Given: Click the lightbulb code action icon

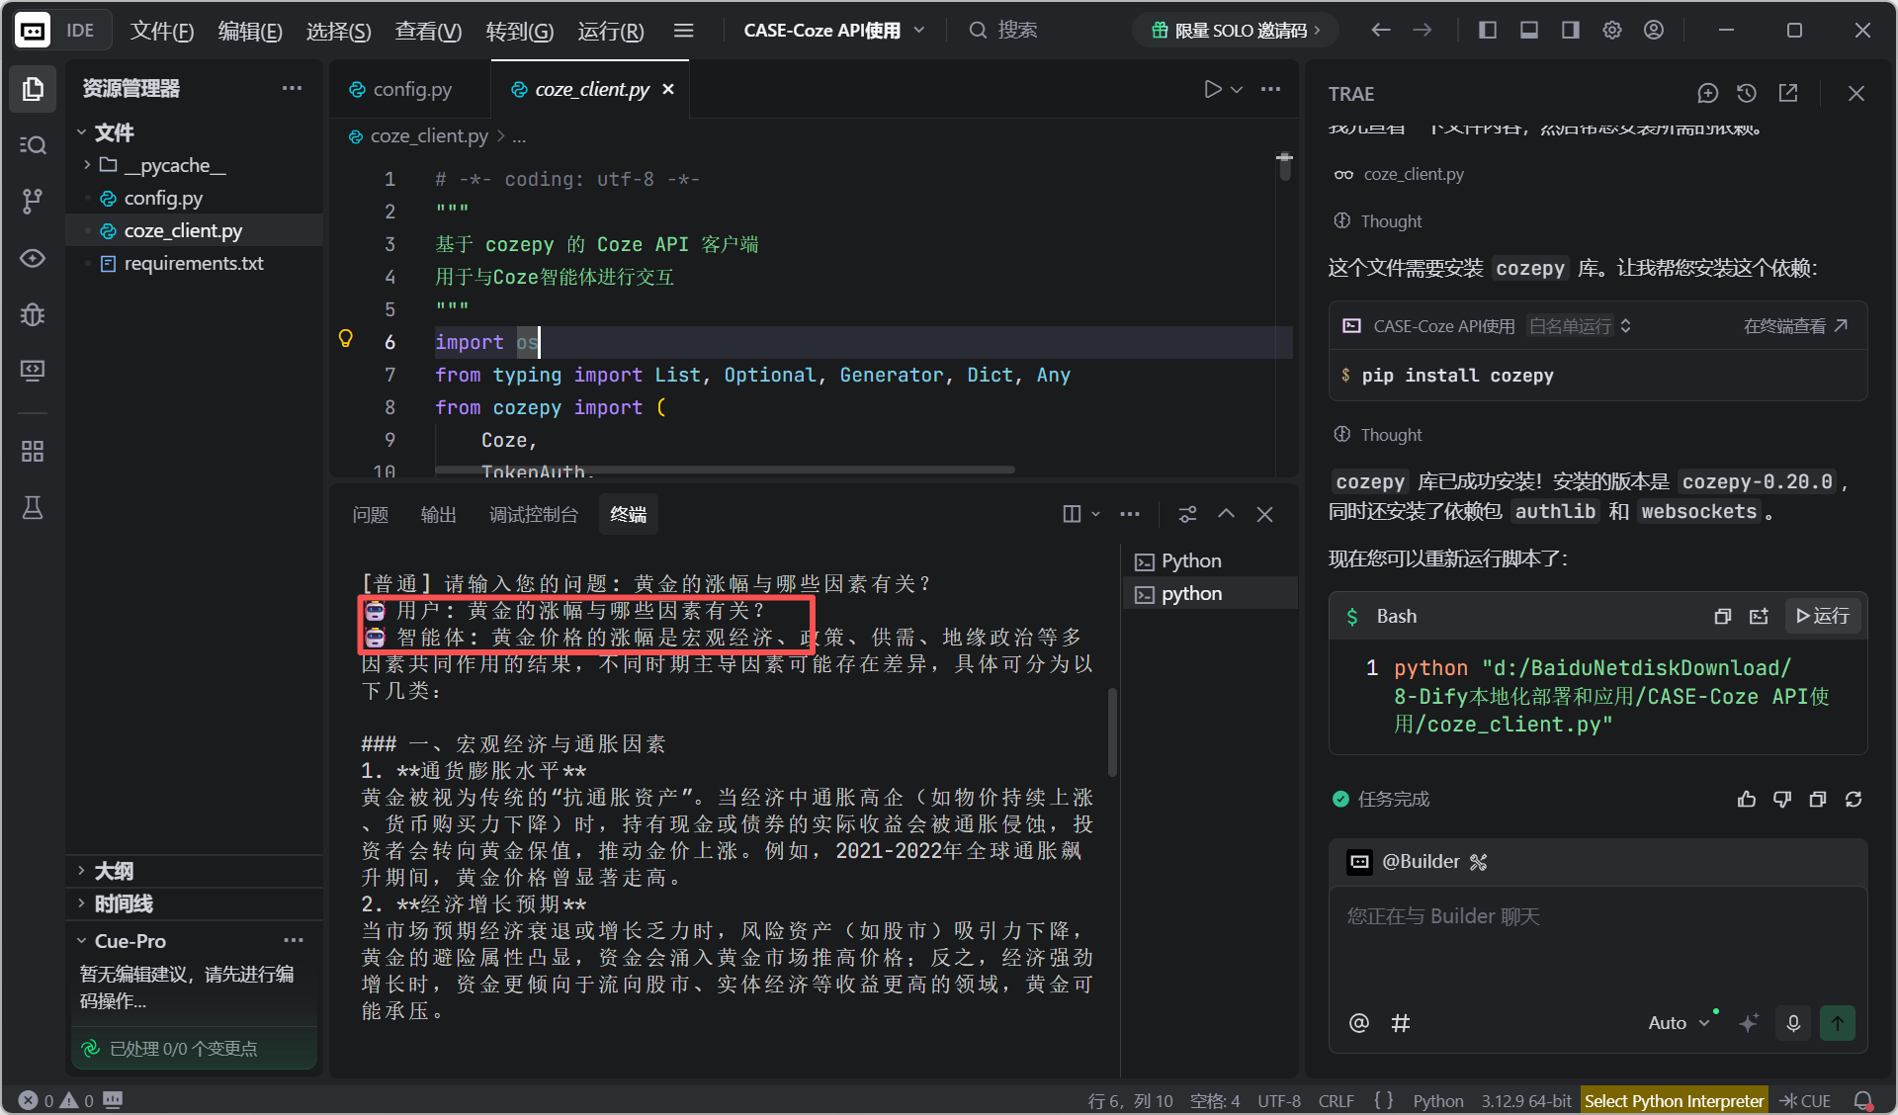Looking at the screenshot, I should (346, 339).
